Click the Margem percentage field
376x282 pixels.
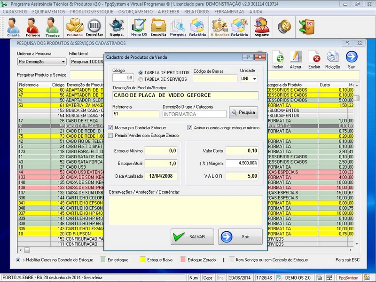pyautogui.click(x=242, y=163)
